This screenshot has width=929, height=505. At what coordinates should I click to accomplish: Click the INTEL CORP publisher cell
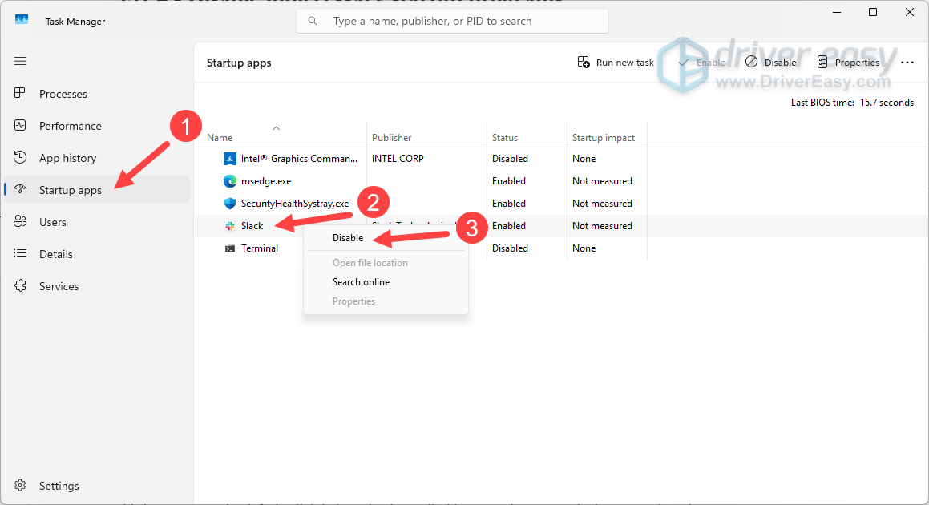coord(398,158)
